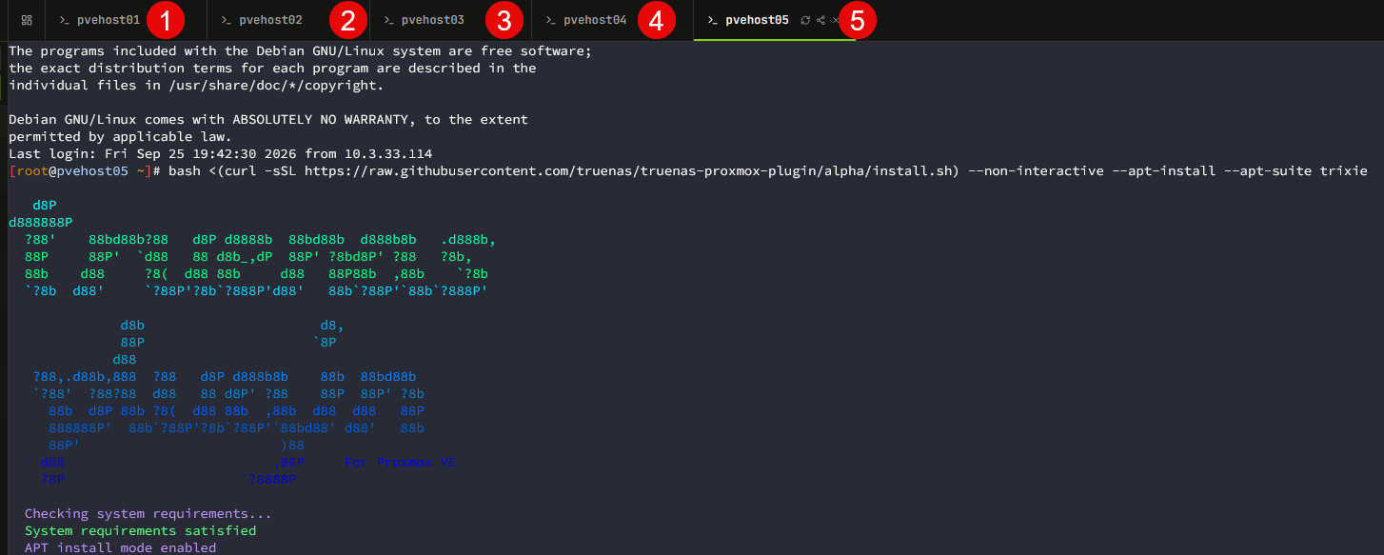Click the reconnect icon on pvehost05 tab
Viewport: 1384px width, 555px height.
806,20
